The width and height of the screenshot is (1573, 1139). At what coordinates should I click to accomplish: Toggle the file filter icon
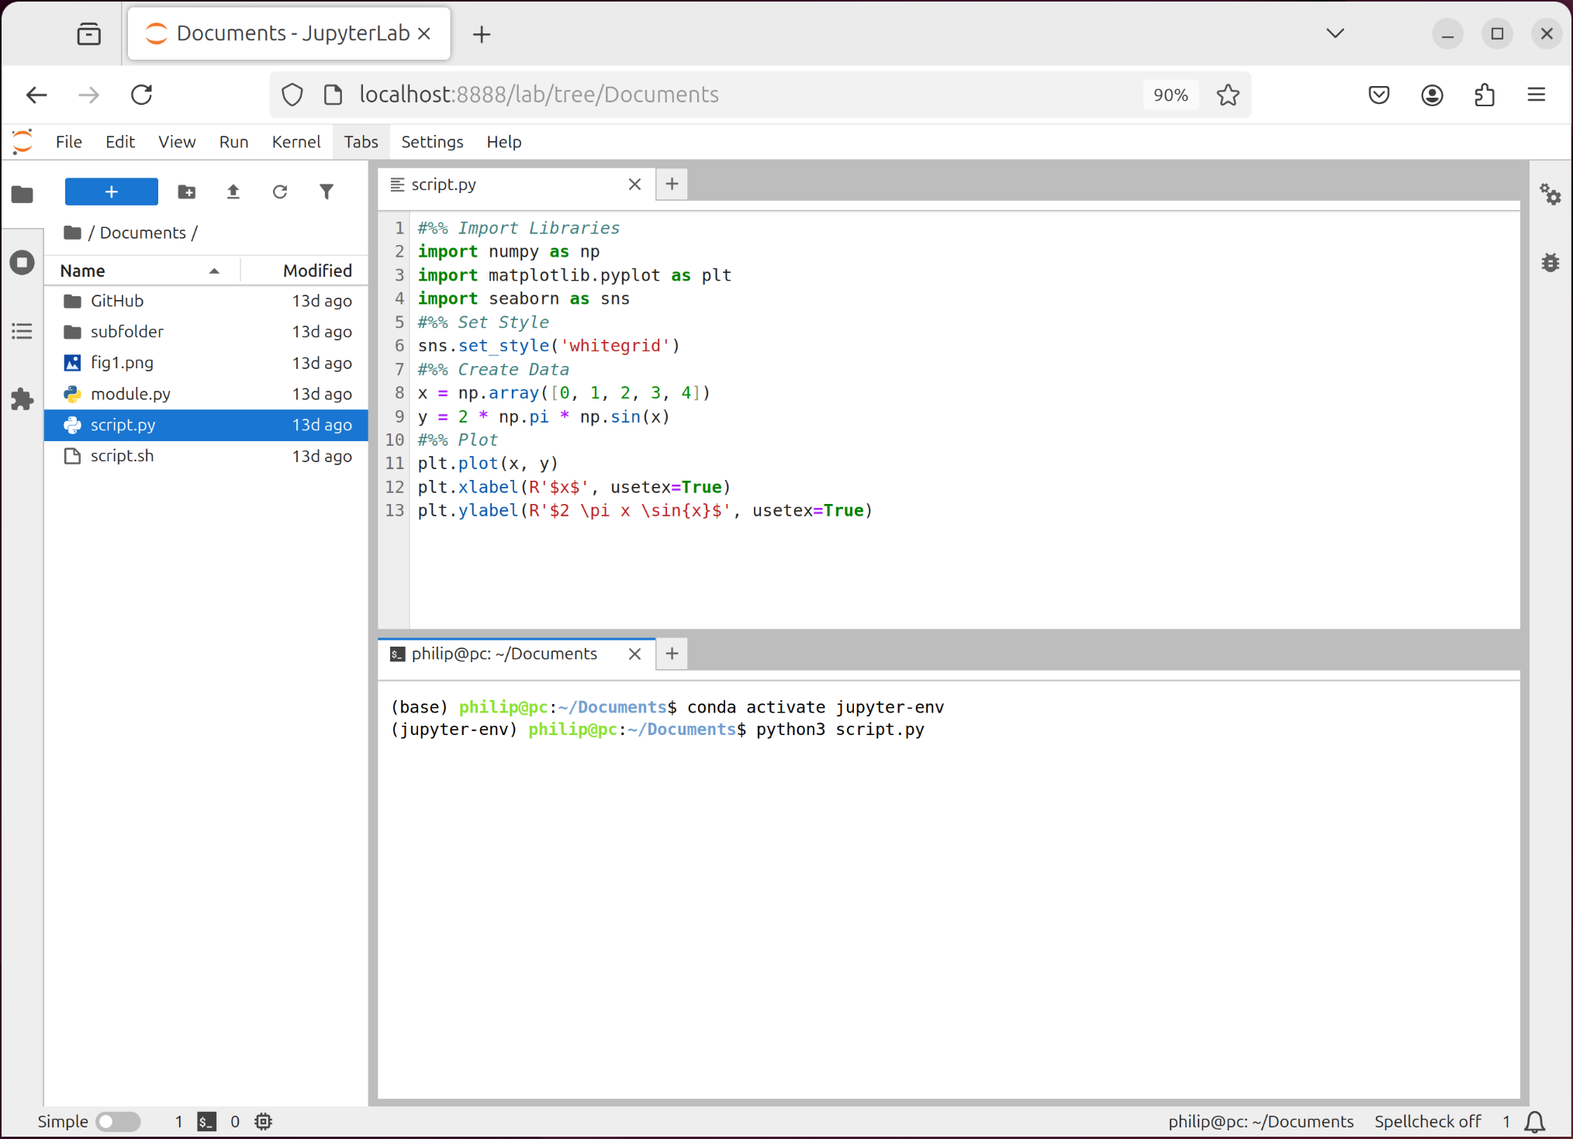[327, 192]
